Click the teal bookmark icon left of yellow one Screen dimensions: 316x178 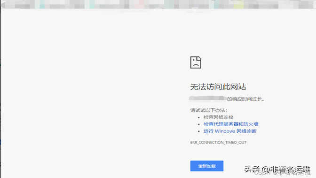216,4
